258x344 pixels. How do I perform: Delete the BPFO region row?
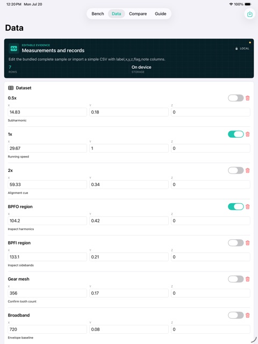click(x=248, y=206)
